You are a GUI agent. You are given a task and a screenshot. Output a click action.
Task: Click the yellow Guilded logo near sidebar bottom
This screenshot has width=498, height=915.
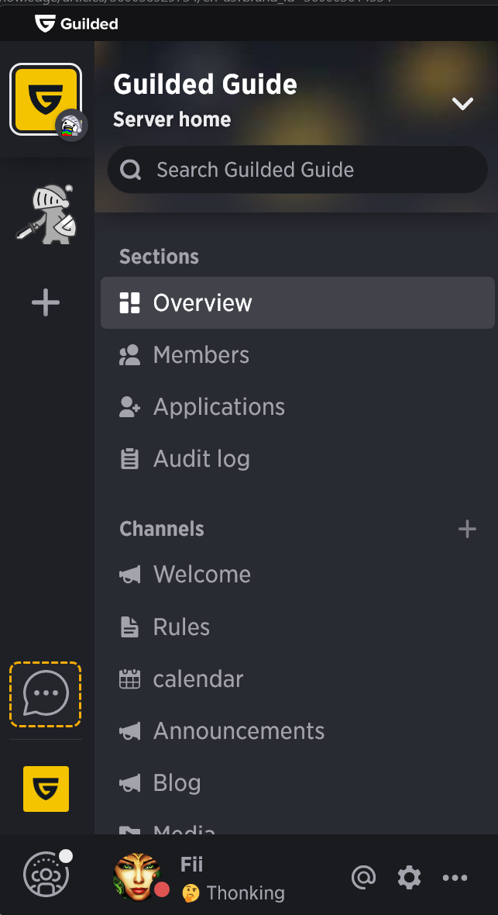click(x=46, y=789)
